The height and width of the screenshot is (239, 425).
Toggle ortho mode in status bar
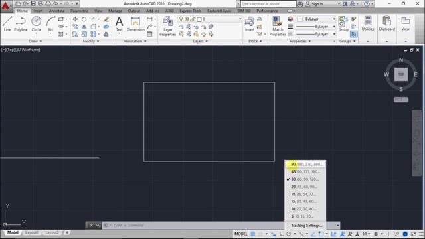click(282, 234)
